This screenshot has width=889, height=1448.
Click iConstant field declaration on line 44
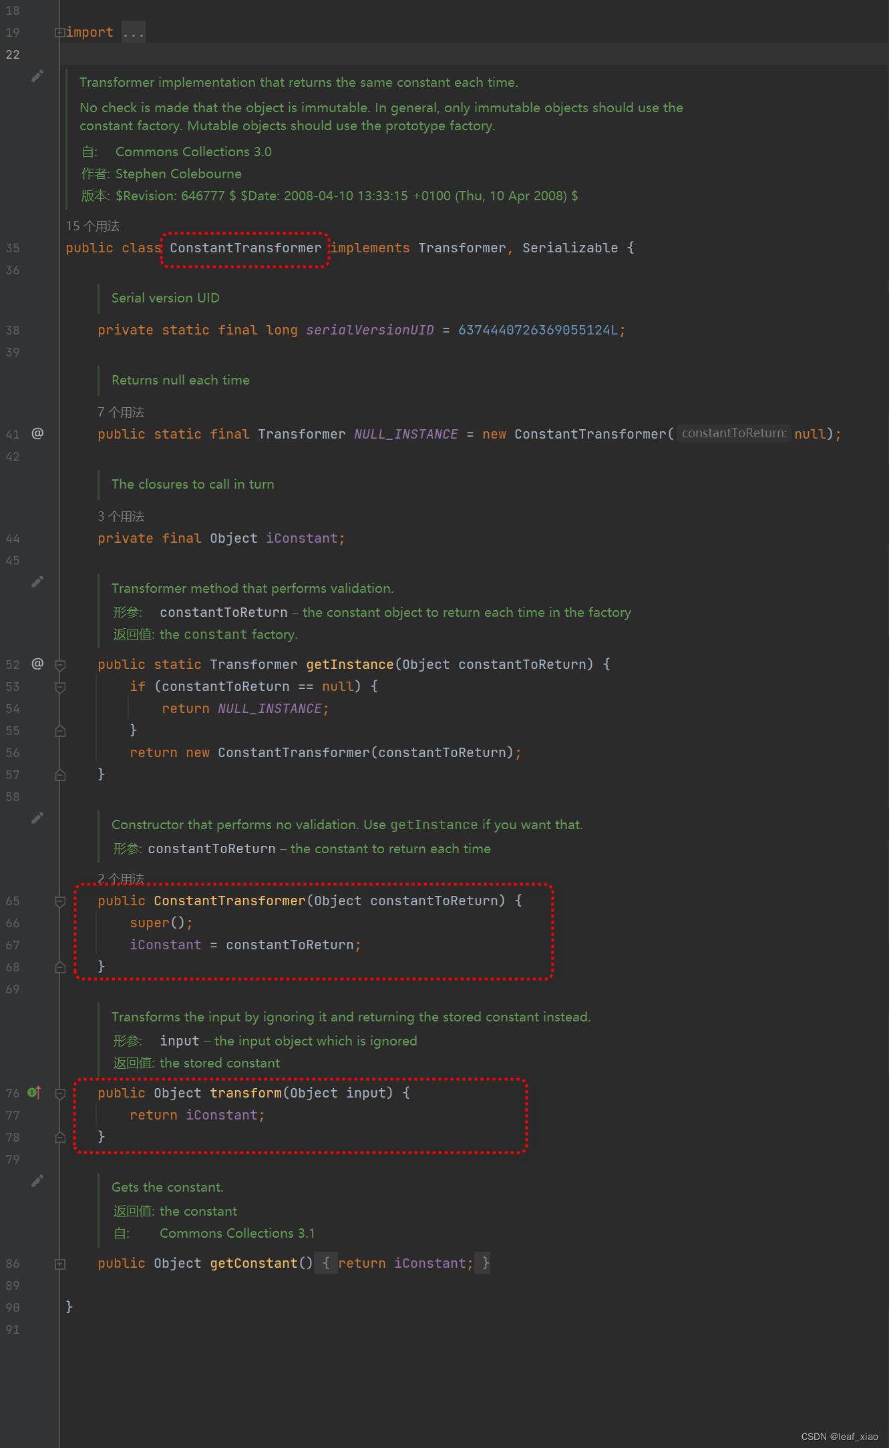click(x=301, y=538)
